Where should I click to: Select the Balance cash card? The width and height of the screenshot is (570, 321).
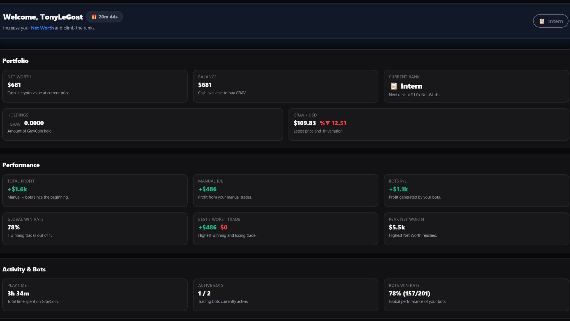(x=285, y=86)
